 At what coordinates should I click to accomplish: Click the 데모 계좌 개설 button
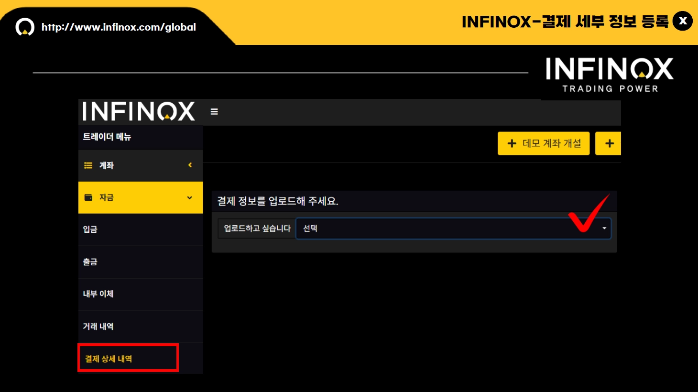[x=544, y=143]
